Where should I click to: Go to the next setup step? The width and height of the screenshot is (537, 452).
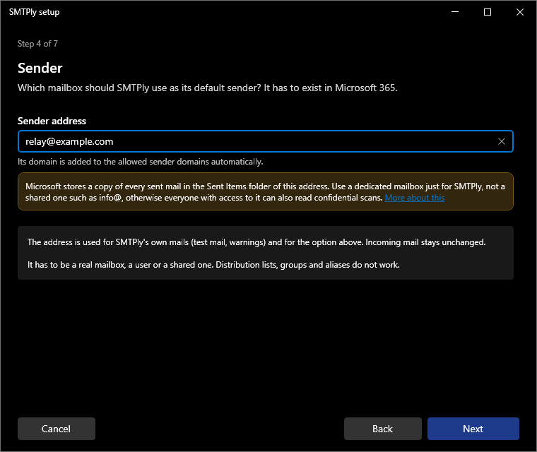click(473, 429)
